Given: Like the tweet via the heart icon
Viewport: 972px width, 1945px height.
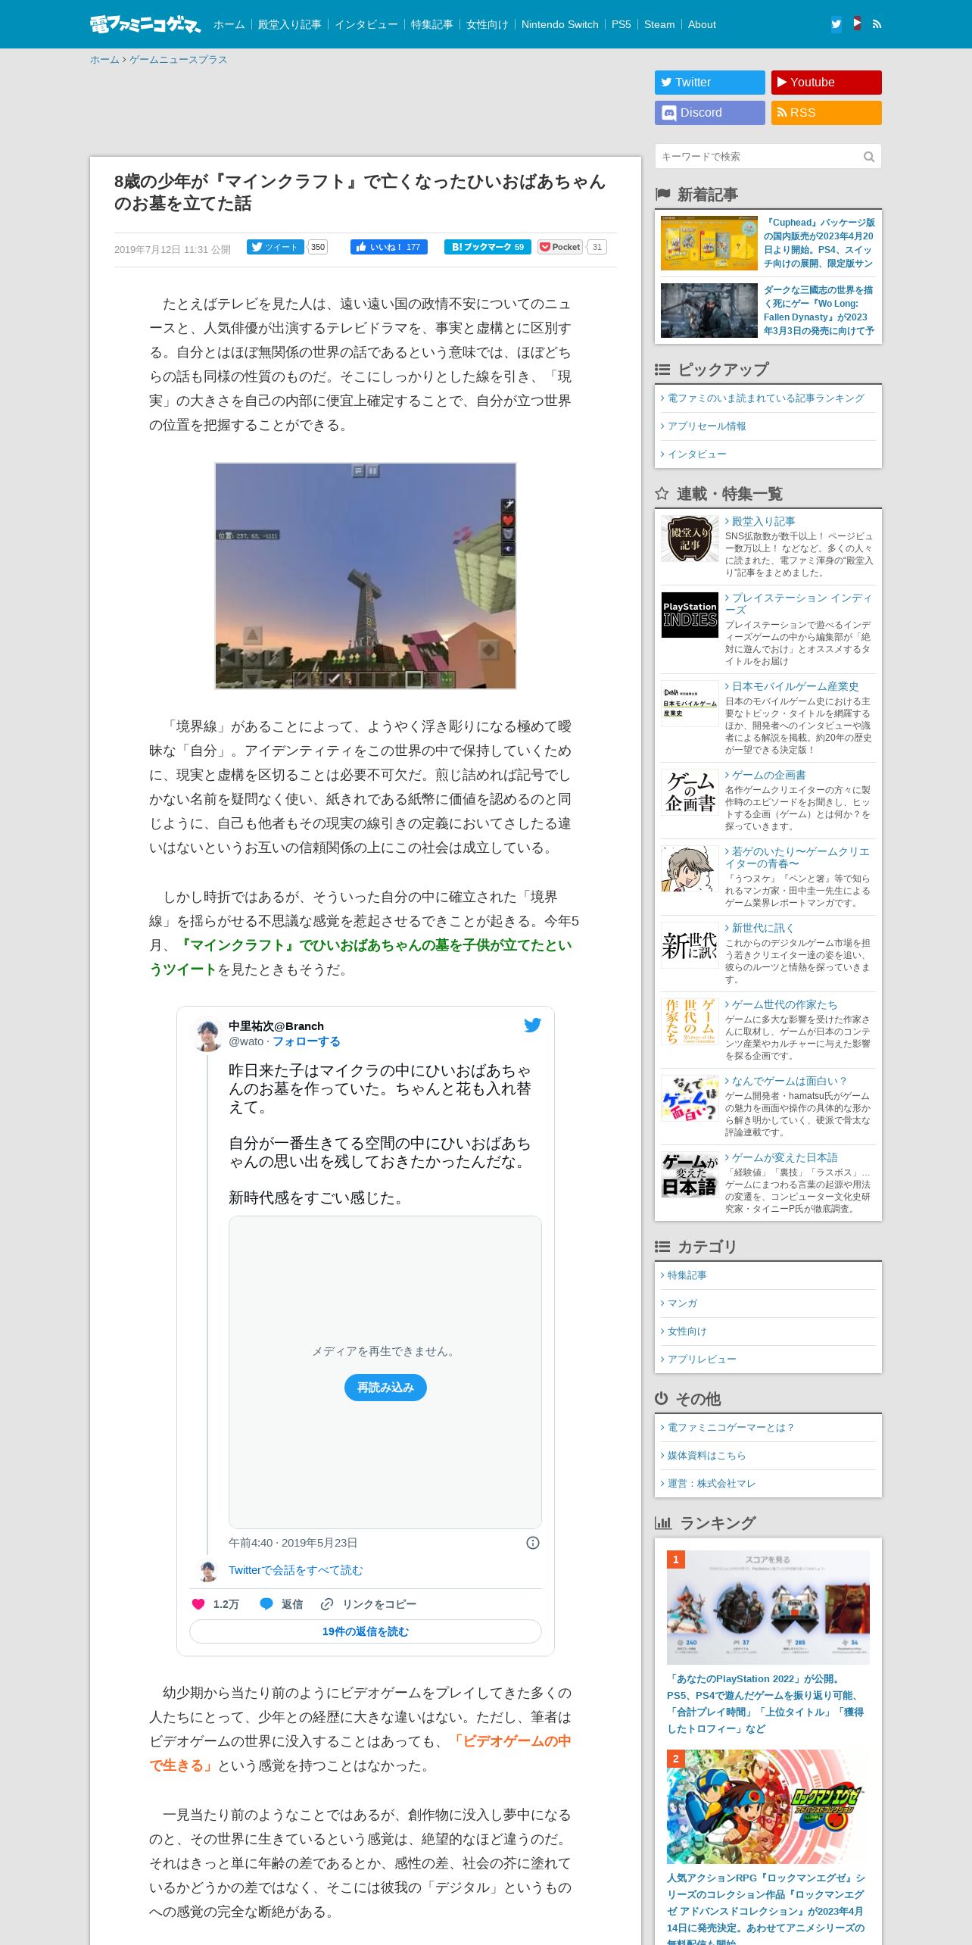Looking at the screenshot, I should (x=198, y=1604).
